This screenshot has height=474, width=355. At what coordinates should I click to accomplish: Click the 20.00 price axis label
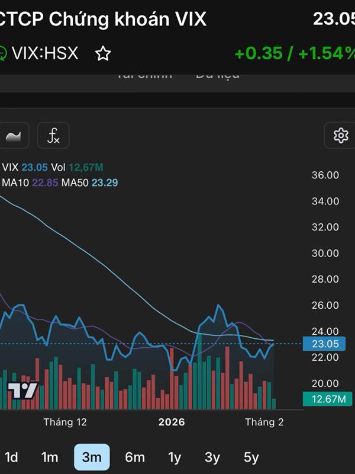pyautogui.click(x=325, y=383)
